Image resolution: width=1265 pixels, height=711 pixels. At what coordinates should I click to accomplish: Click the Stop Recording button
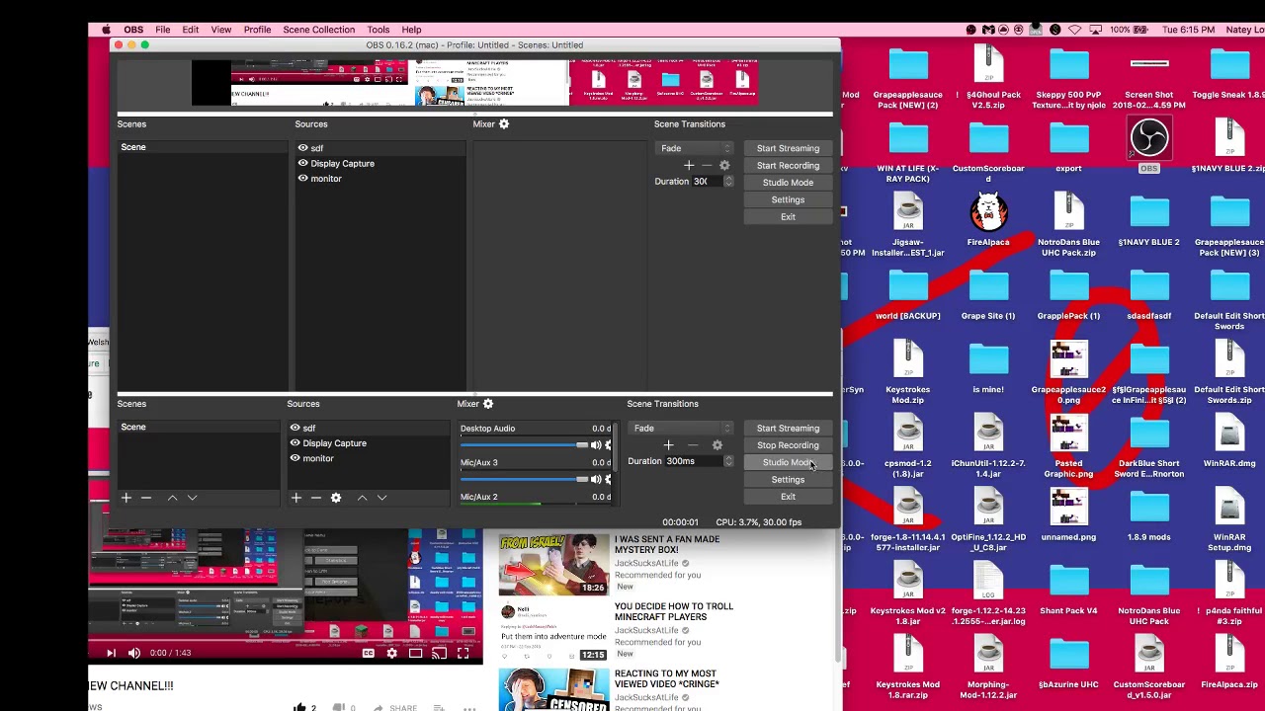click(788, 445)
